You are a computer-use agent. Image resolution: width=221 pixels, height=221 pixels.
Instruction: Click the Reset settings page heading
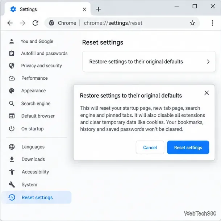pos(103,42)
